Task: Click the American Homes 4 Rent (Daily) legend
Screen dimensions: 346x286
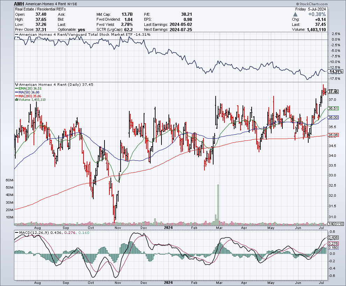Action: tap(56, 84)
